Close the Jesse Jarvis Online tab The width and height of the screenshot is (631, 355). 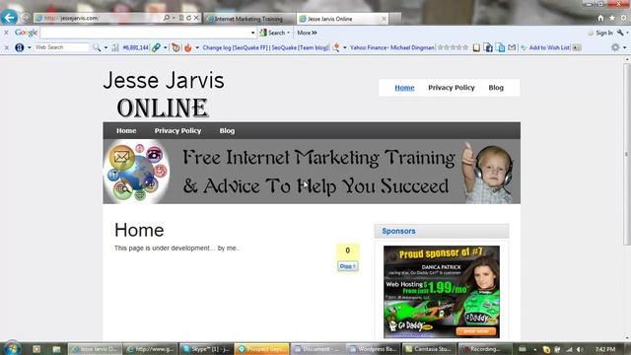(384, 19)
